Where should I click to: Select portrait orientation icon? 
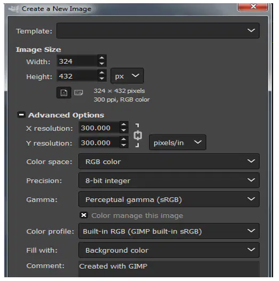(x=64, y=92)
